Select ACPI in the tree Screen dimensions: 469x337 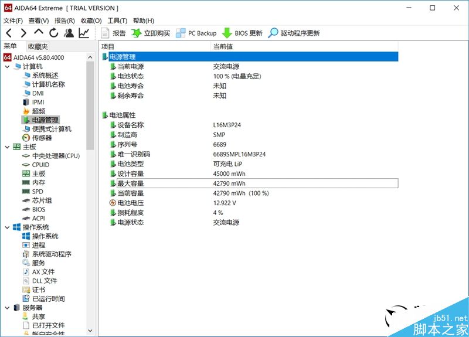point(34,219)
